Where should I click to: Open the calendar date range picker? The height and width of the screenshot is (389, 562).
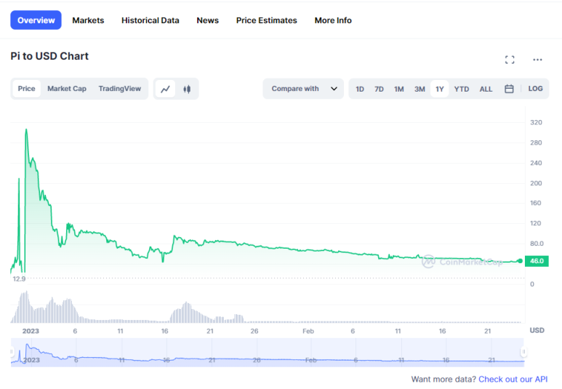pyautogui.click(x=509, y=89)
